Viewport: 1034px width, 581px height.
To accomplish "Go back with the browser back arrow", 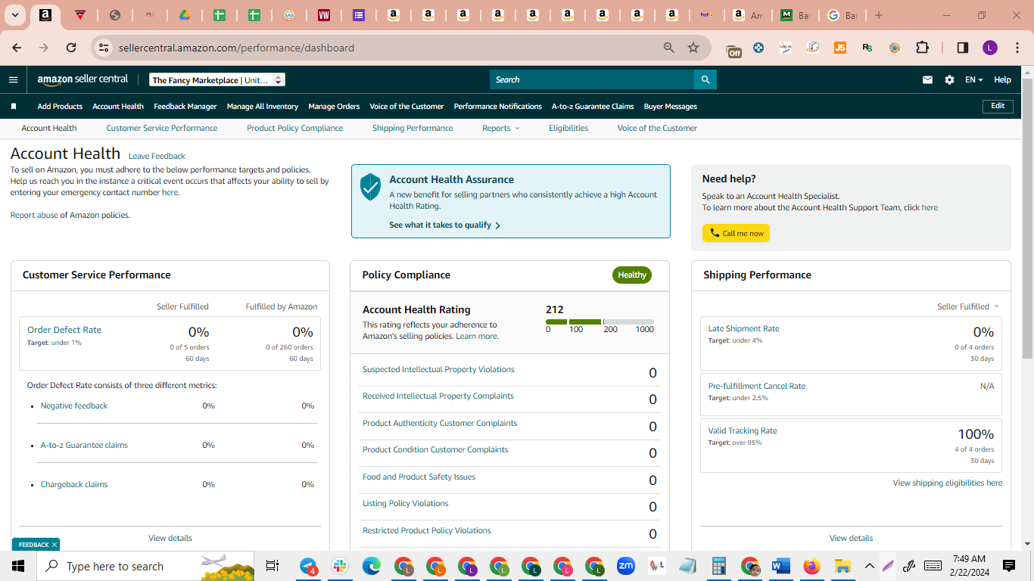I will (17, 48).
